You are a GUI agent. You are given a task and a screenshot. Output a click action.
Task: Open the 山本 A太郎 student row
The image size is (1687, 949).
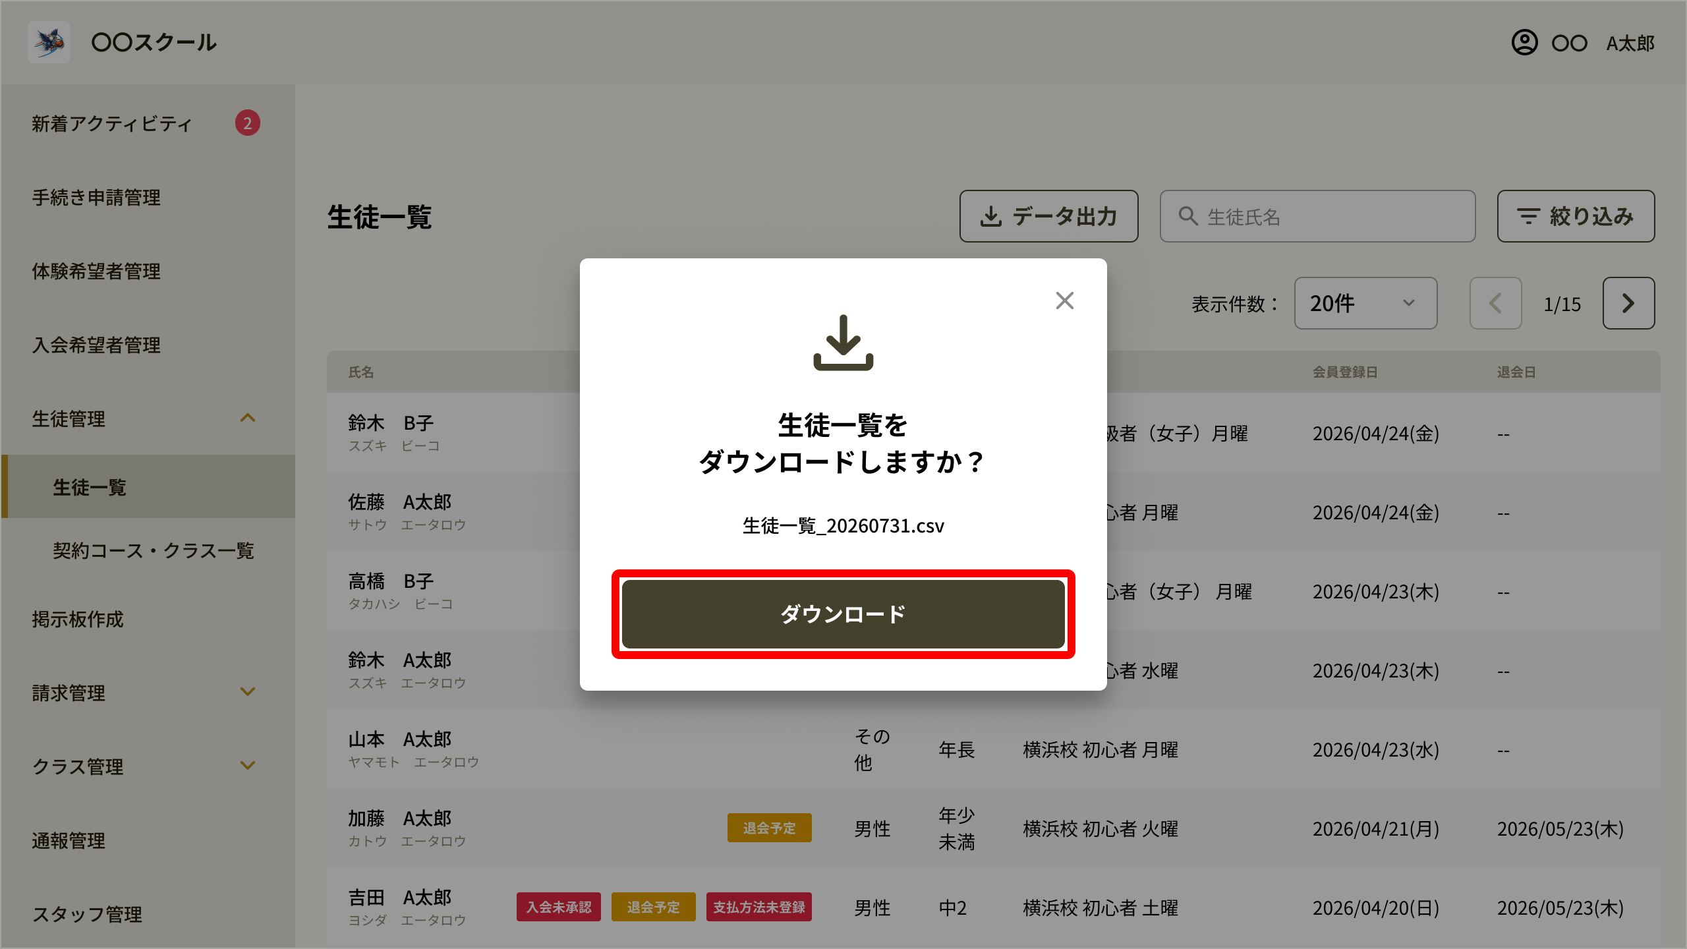click(994, 749)
